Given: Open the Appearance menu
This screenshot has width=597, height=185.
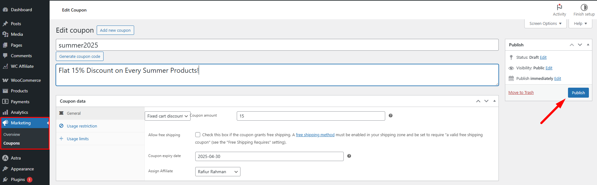Looking at the screenshot, I should pyautogui.click(x=25, y=169).
